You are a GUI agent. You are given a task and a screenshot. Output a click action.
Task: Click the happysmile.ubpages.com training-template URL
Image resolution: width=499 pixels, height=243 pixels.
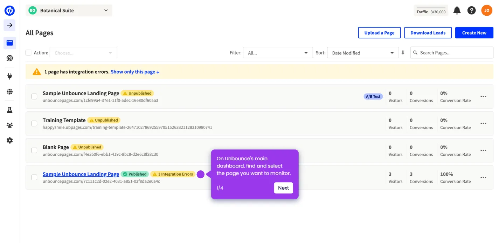click(127, 127)
